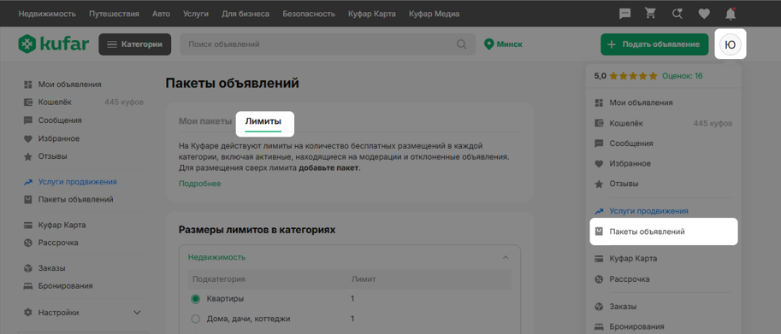This screenshot has height=334, width=781.
Task: Click the Настройки gear icon
Action: [28, 313]
